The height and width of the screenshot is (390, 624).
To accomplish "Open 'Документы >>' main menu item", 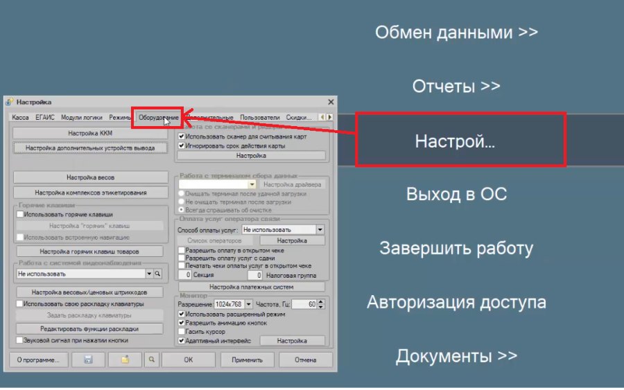I will [x=456, y=356].
